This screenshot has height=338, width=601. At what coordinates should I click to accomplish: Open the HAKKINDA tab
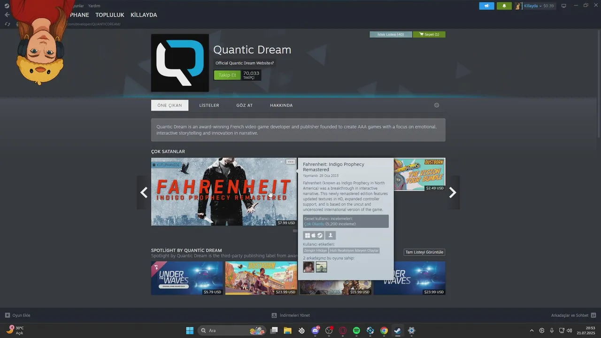pos(281,105)
